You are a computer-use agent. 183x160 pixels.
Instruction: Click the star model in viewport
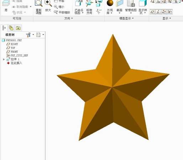point(113,88)
